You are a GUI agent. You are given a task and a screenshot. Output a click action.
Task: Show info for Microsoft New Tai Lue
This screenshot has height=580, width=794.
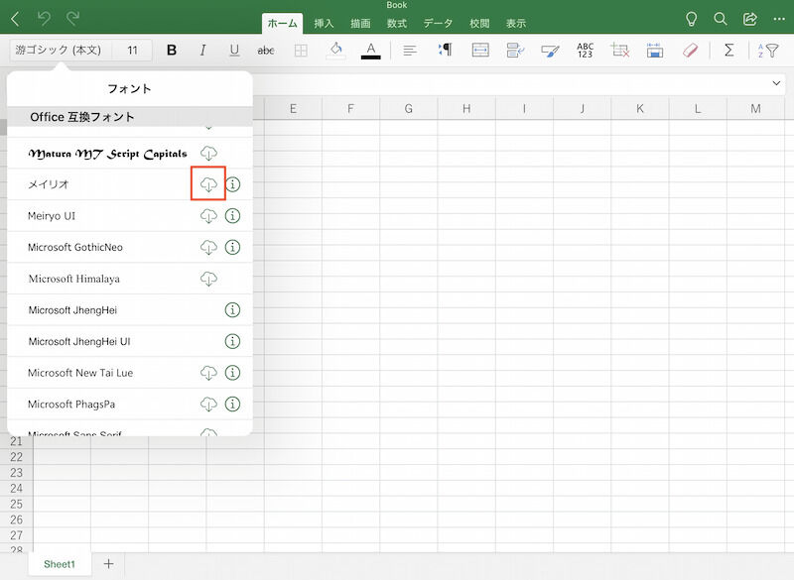[x=232, y=373]
